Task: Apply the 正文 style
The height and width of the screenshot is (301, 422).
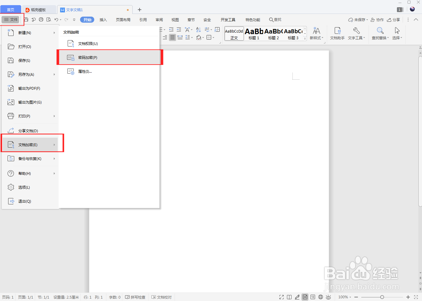Action: pos(234,33)
